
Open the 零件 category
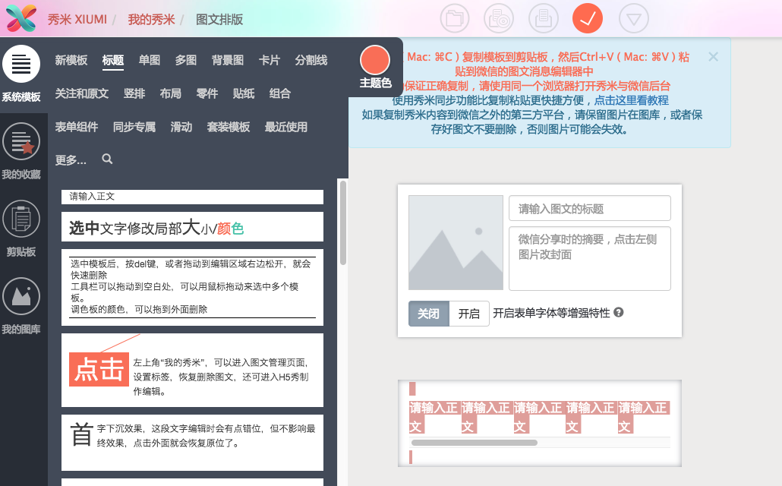[207, 94]
